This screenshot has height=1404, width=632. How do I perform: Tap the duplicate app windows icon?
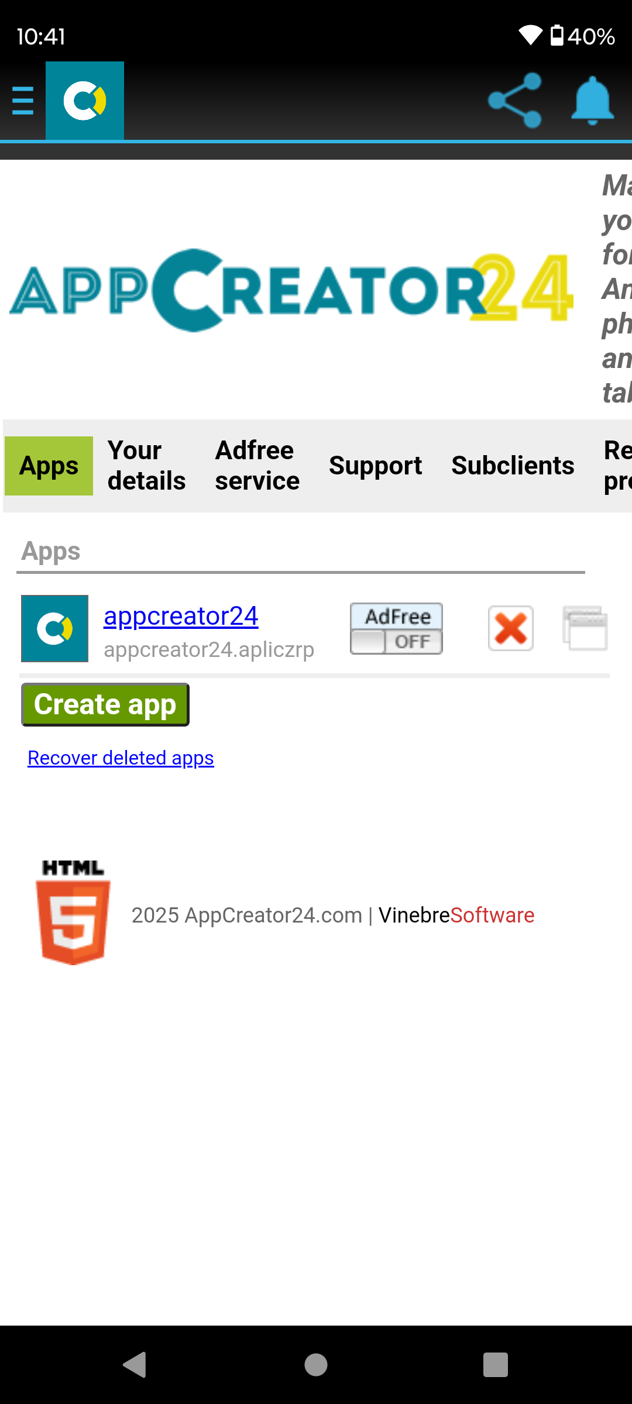coord(585,628)
